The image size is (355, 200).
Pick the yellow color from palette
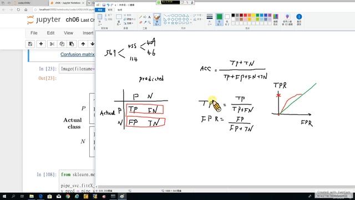pos(253,16)
